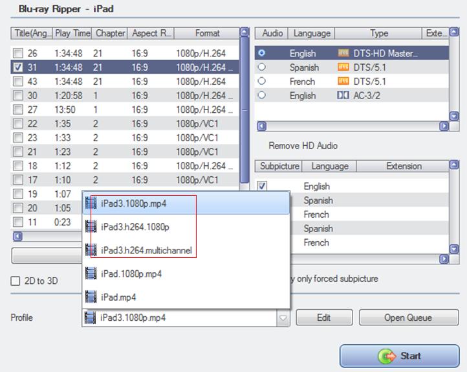Click DTS icon in French DTS/5.1 row
The height and width of the screenshot is (372, 467).
343,81
